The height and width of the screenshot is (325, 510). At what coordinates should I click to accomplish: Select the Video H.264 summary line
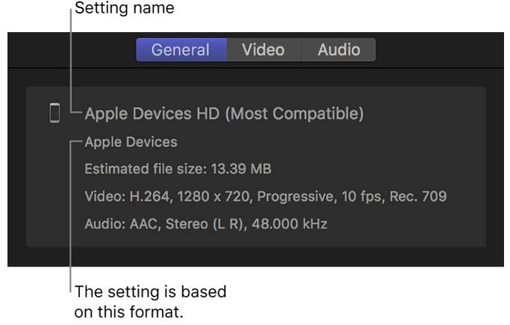(x=266, y=196)
